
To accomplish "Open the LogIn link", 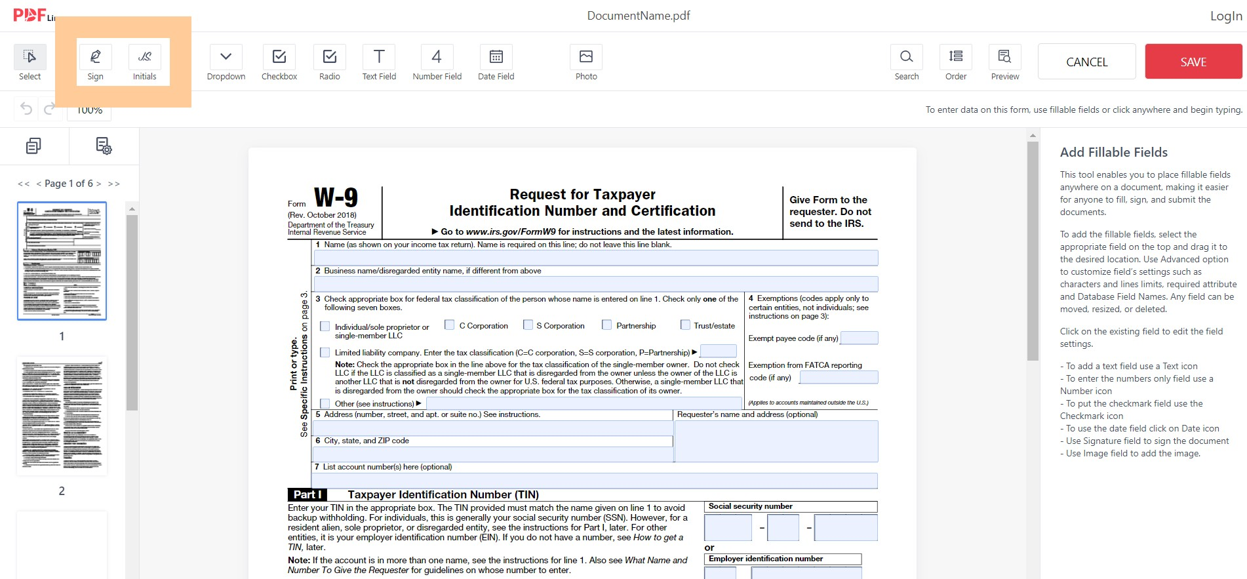I will [1226, 16].
